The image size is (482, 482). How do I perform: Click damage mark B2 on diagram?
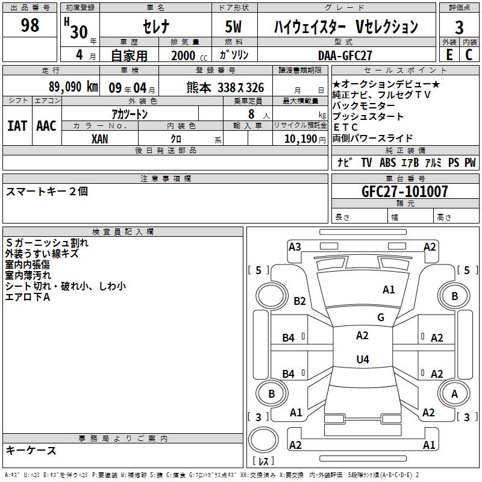(x=299, y=301)
